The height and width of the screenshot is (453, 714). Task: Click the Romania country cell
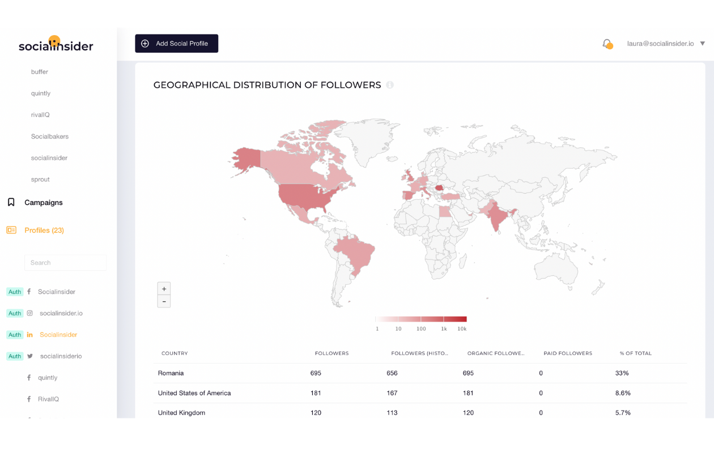(171, 373)
